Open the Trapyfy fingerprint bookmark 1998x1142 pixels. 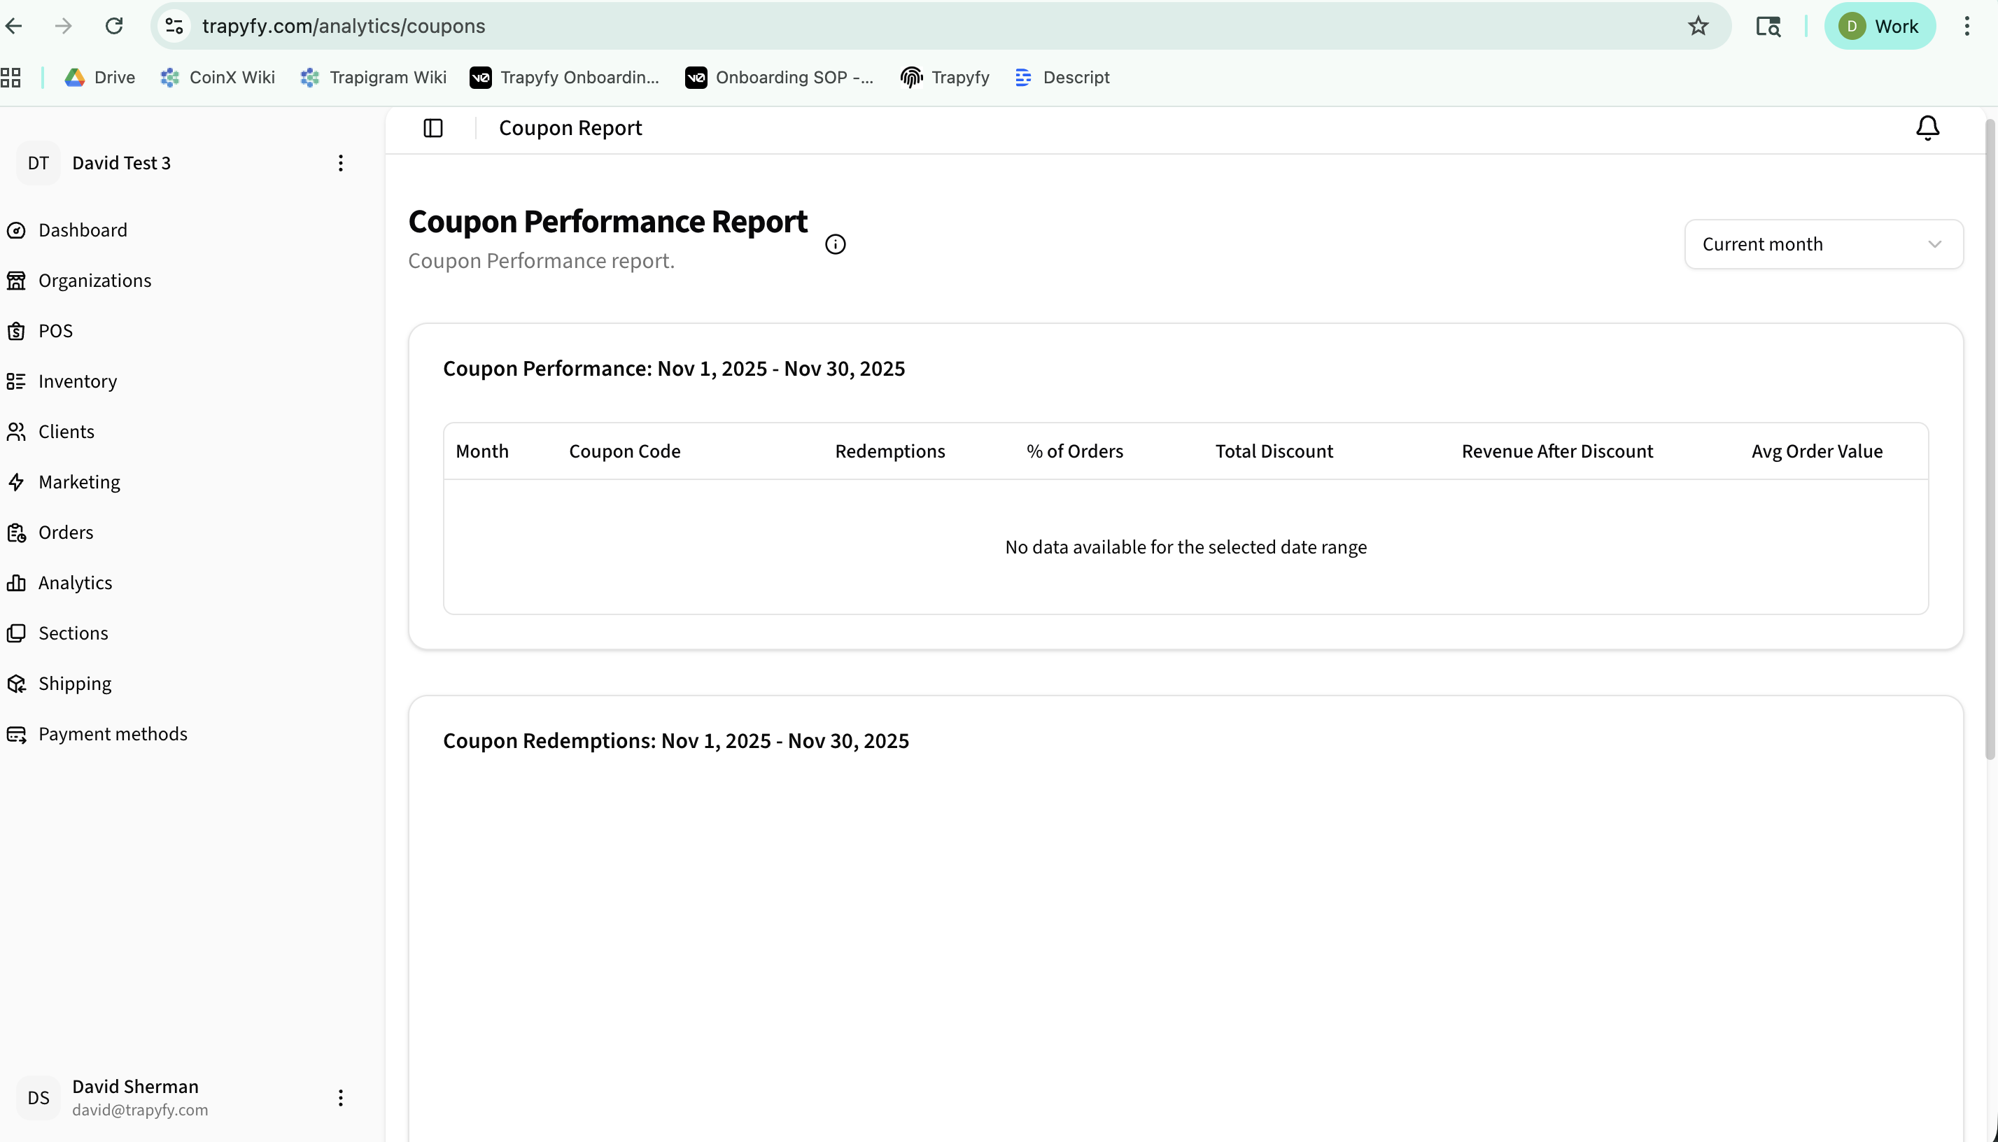(x=945, y=77)
